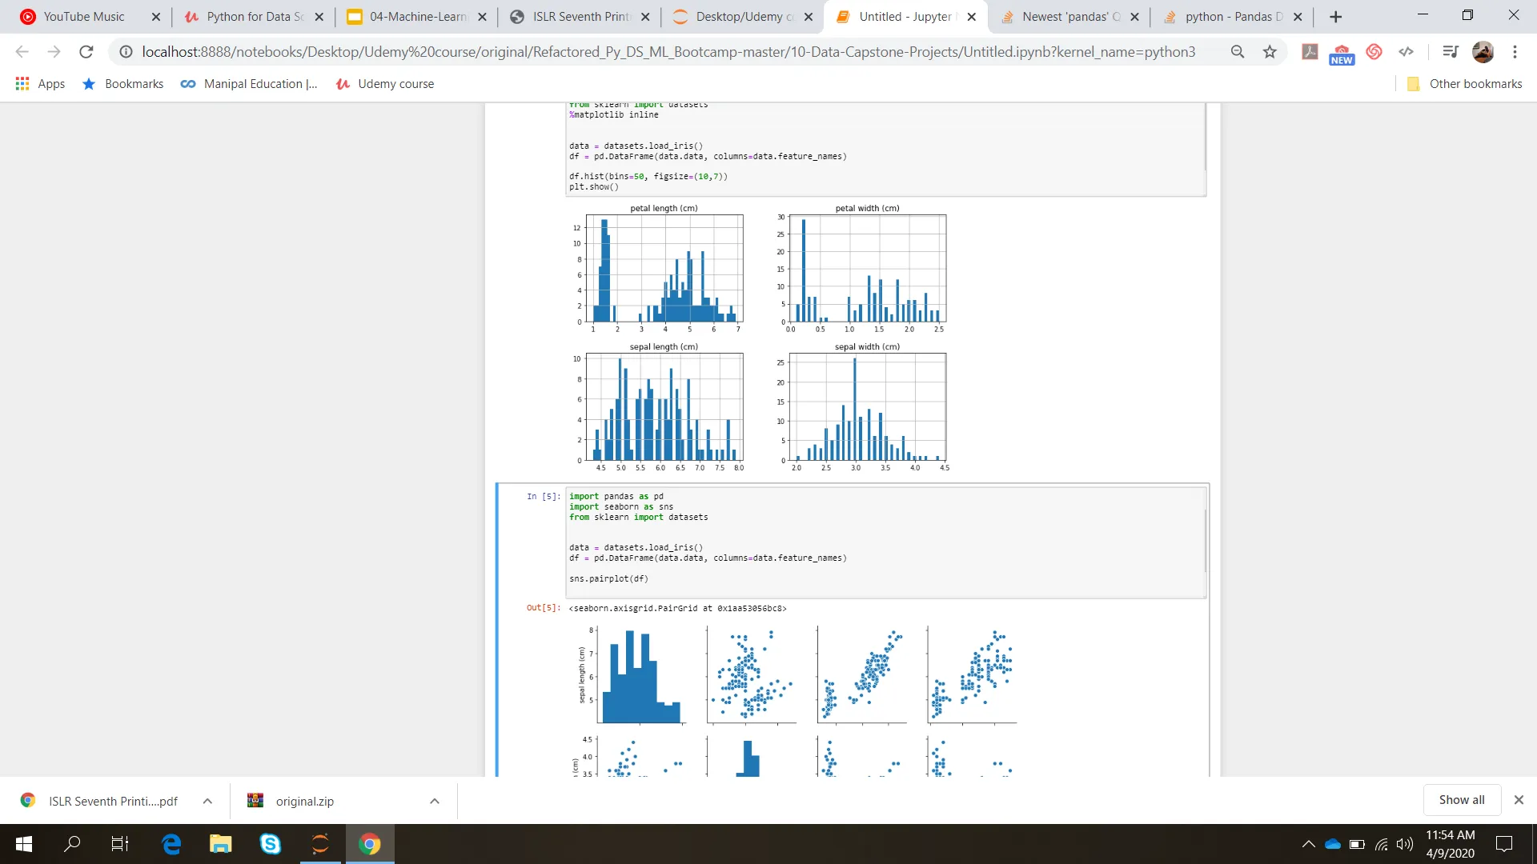Viewport: 1537px width, 864px height.
Task: Switch to the YouTube Music tab
Action: pos(84,17)
